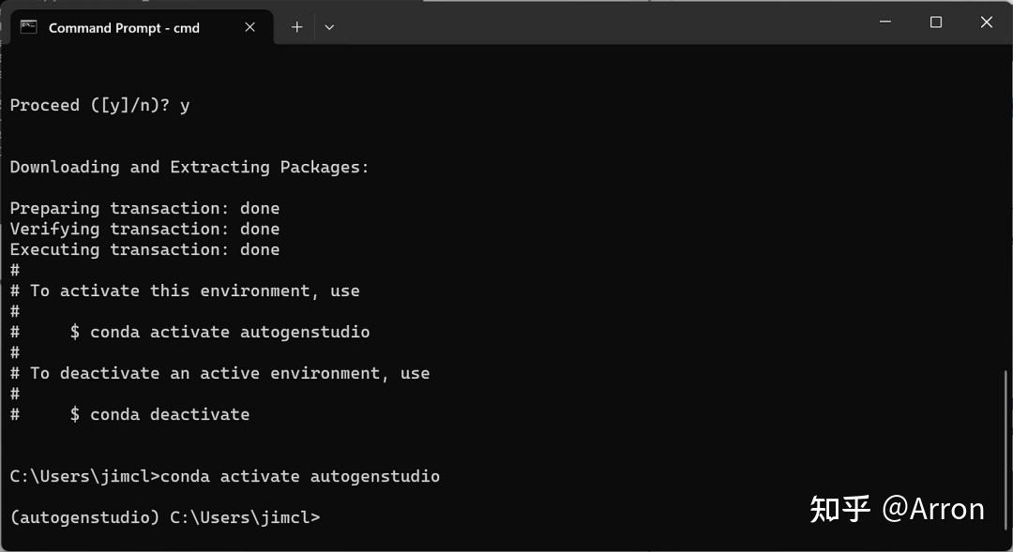Select the Verifying transaction: done line

144,229
